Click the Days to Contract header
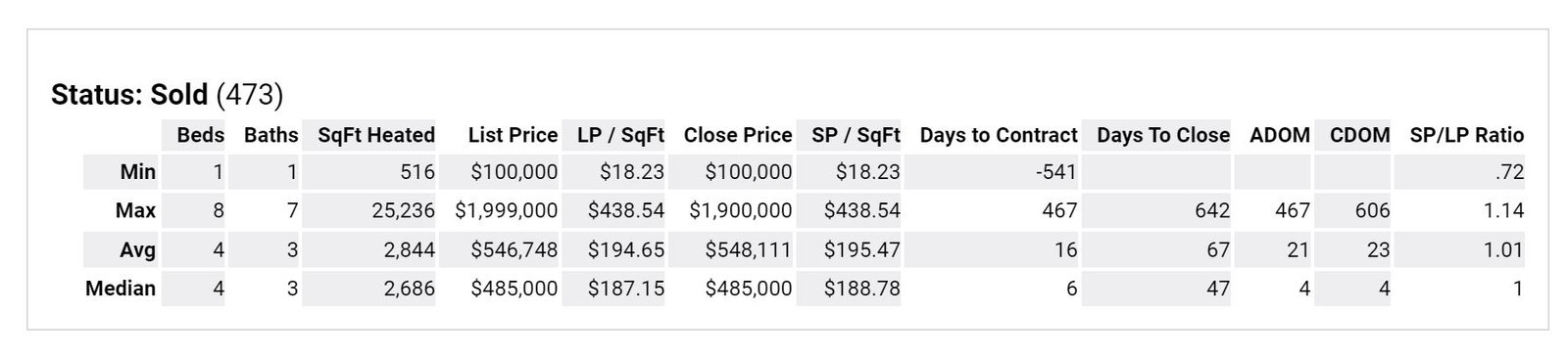Image resolution: width=1568 pixels, height=358 pixels. coord(999,135)
